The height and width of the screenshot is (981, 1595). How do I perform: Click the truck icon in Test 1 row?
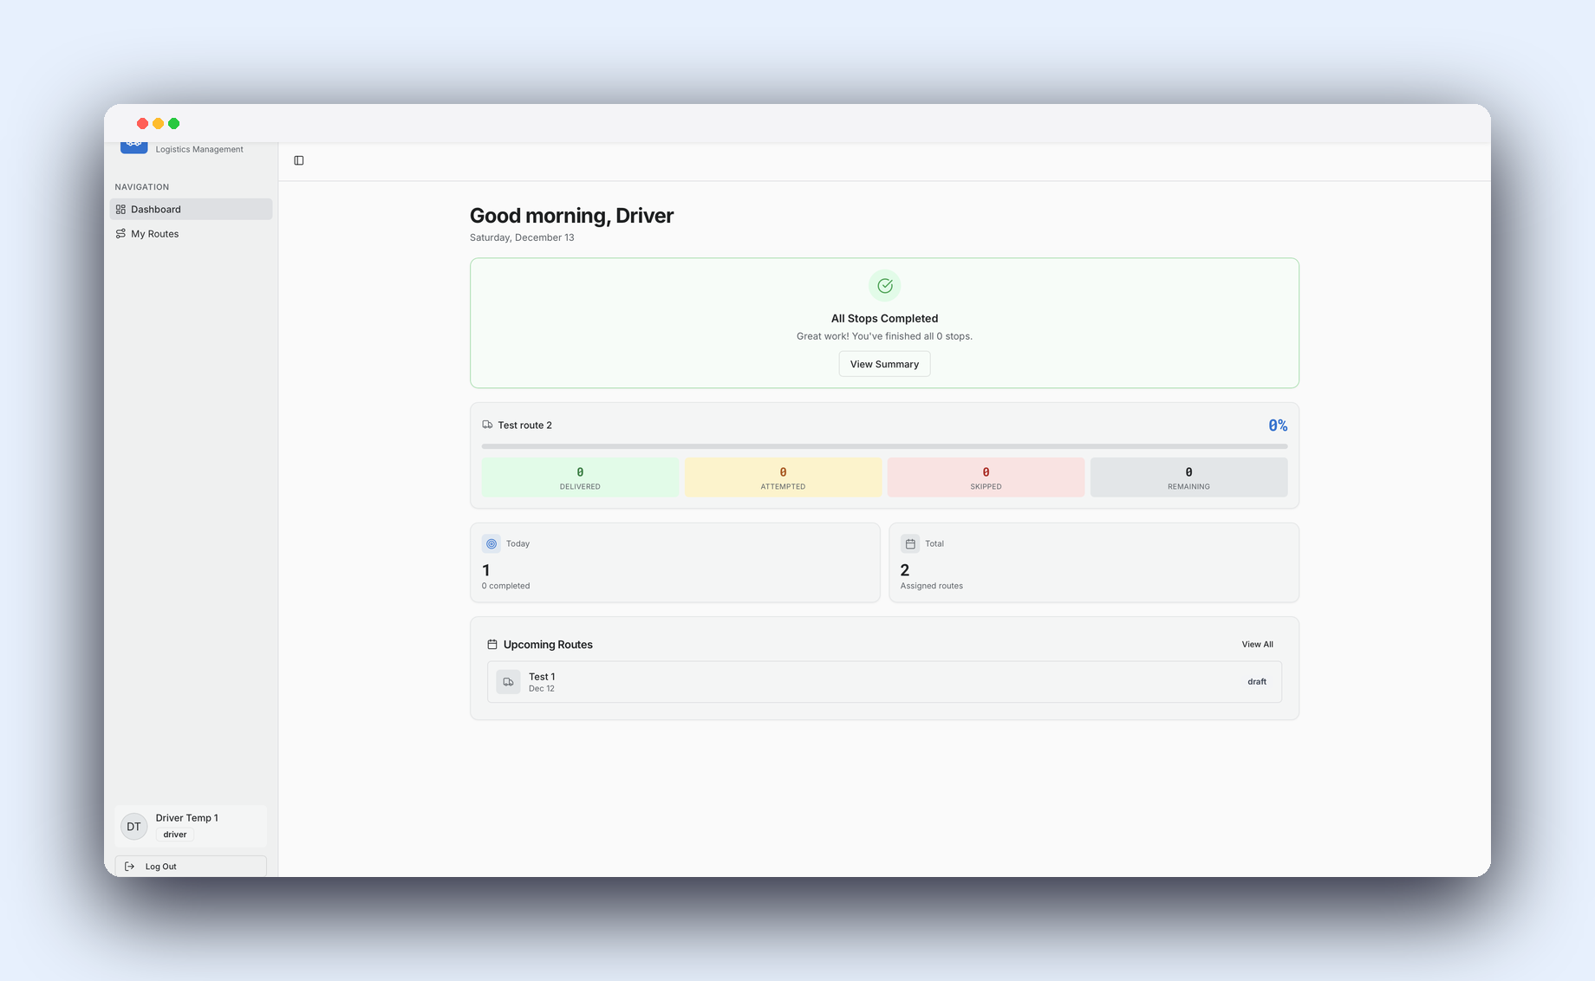[x=509, y=682]
